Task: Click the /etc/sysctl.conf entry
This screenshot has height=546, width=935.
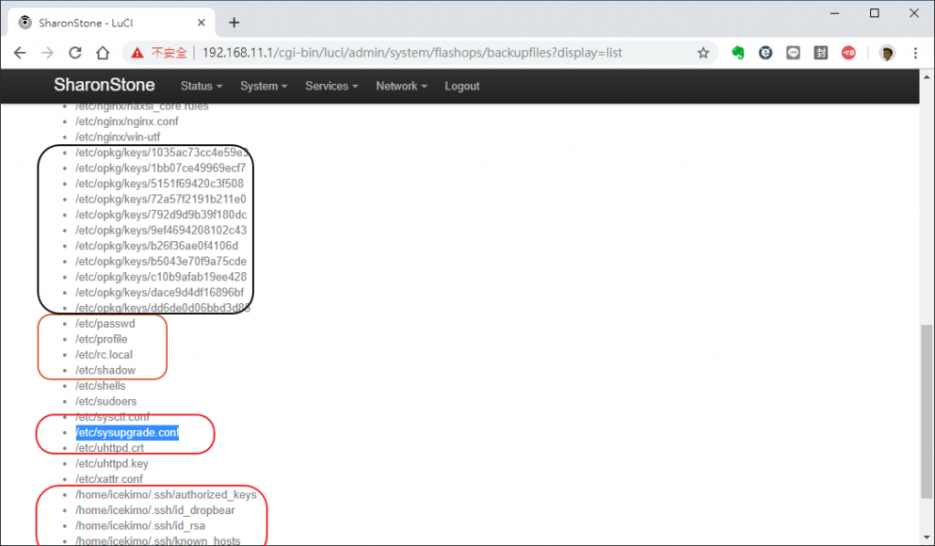Action: 112,416
